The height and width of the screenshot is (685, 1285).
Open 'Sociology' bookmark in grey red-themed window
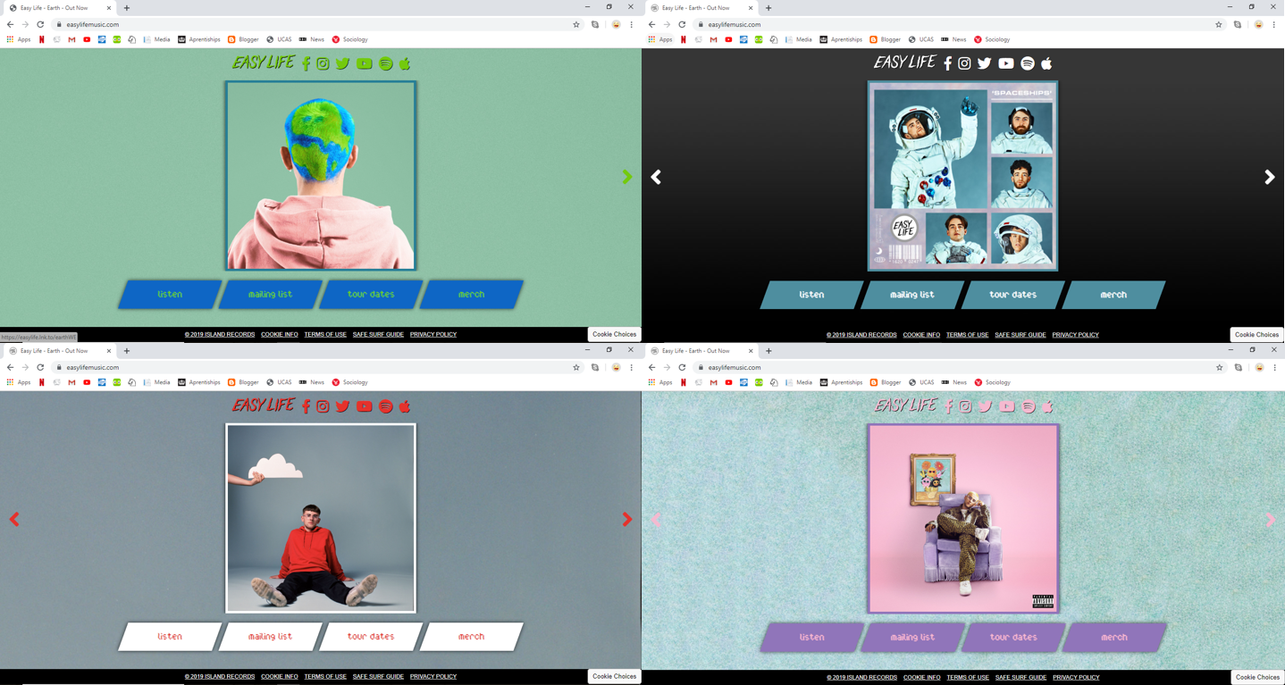coord(349,382)
